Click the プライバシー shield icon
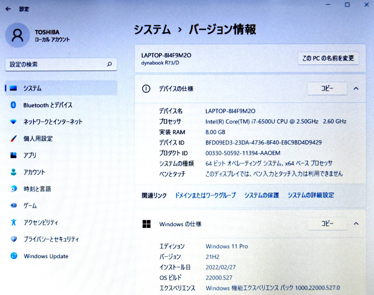The width and height of the screenshot is (374, 295). tap(13, 239)
